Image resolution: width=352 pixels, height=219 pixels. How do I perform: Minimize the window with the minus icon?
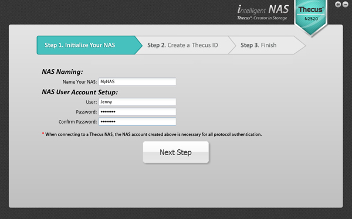click(346, 4)
